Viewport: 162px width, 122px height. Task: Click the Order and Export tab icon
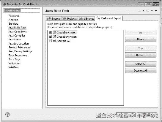point(98,18)
